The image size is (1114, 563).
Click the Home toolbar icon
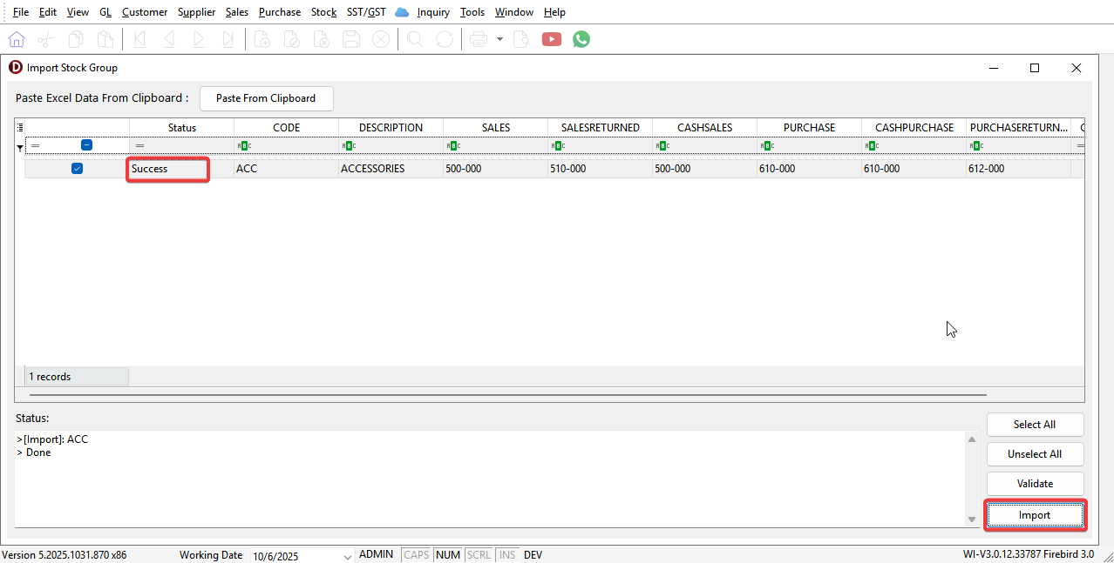click(17, 39)
